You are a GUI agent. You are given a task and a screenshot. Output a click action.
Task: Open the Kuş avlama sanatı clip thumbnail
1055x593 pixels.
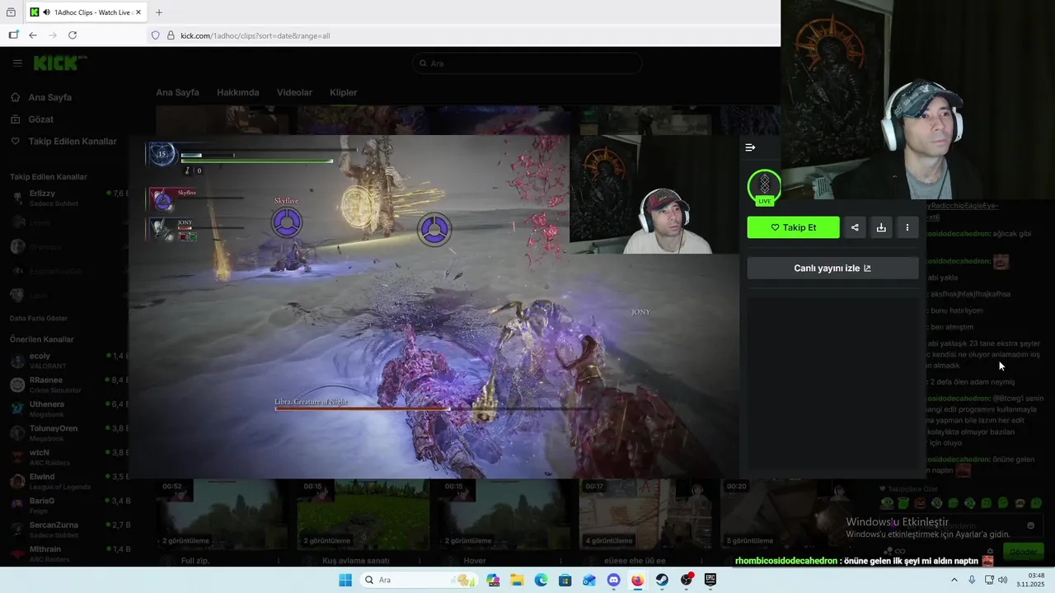tap(363, 514)
